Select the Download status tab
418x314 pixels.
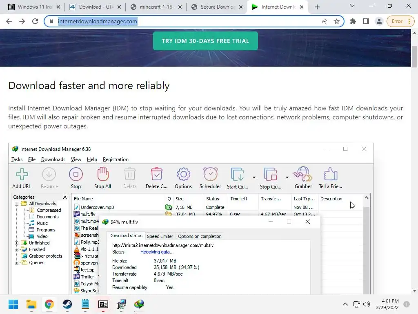126,235
